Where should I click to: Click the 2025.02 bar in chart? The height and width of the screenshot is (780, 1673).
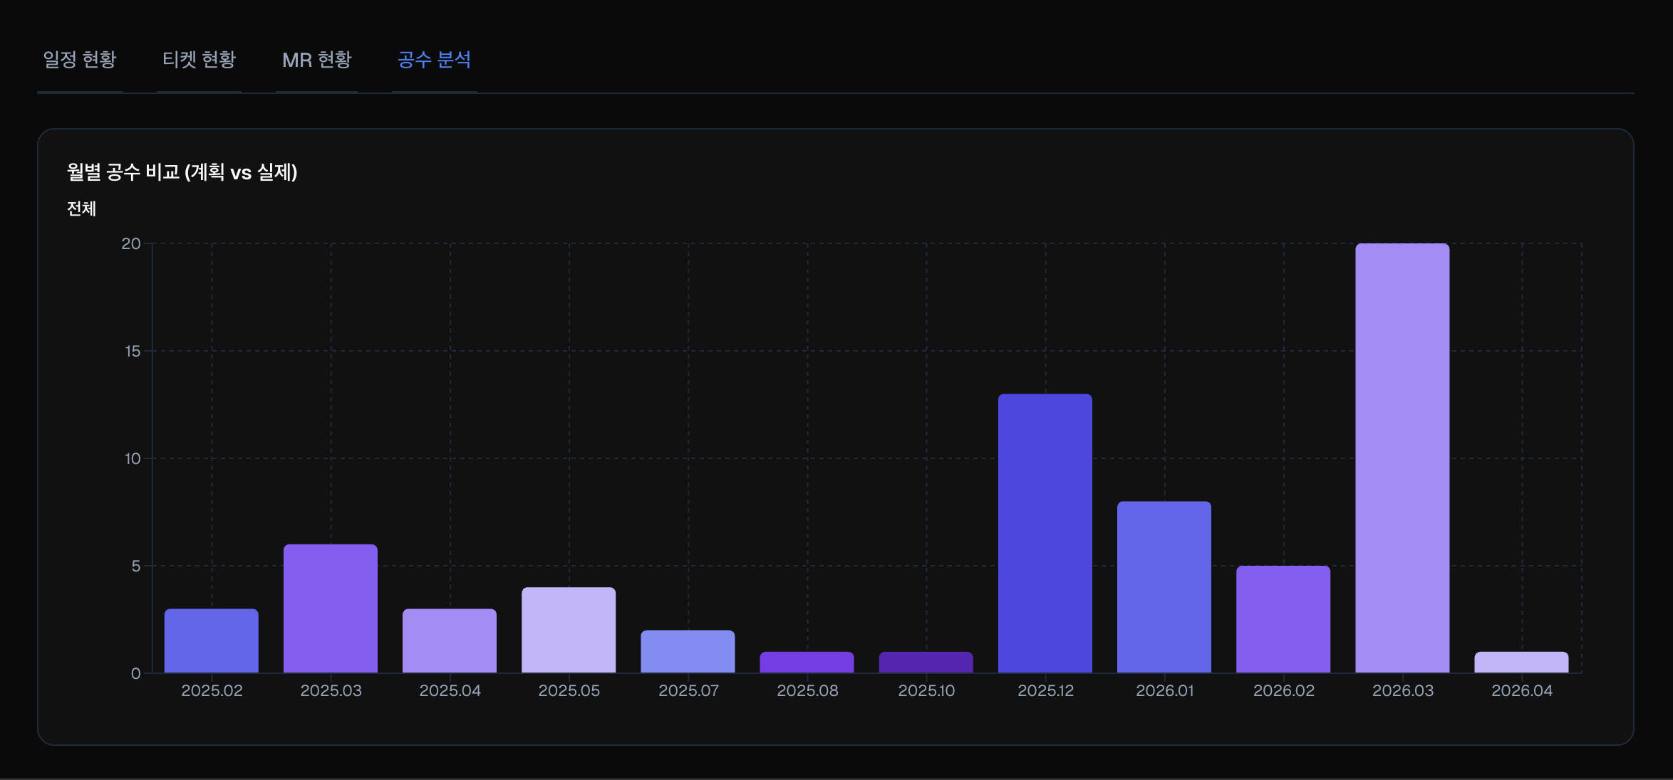click(x=212, y=641)
